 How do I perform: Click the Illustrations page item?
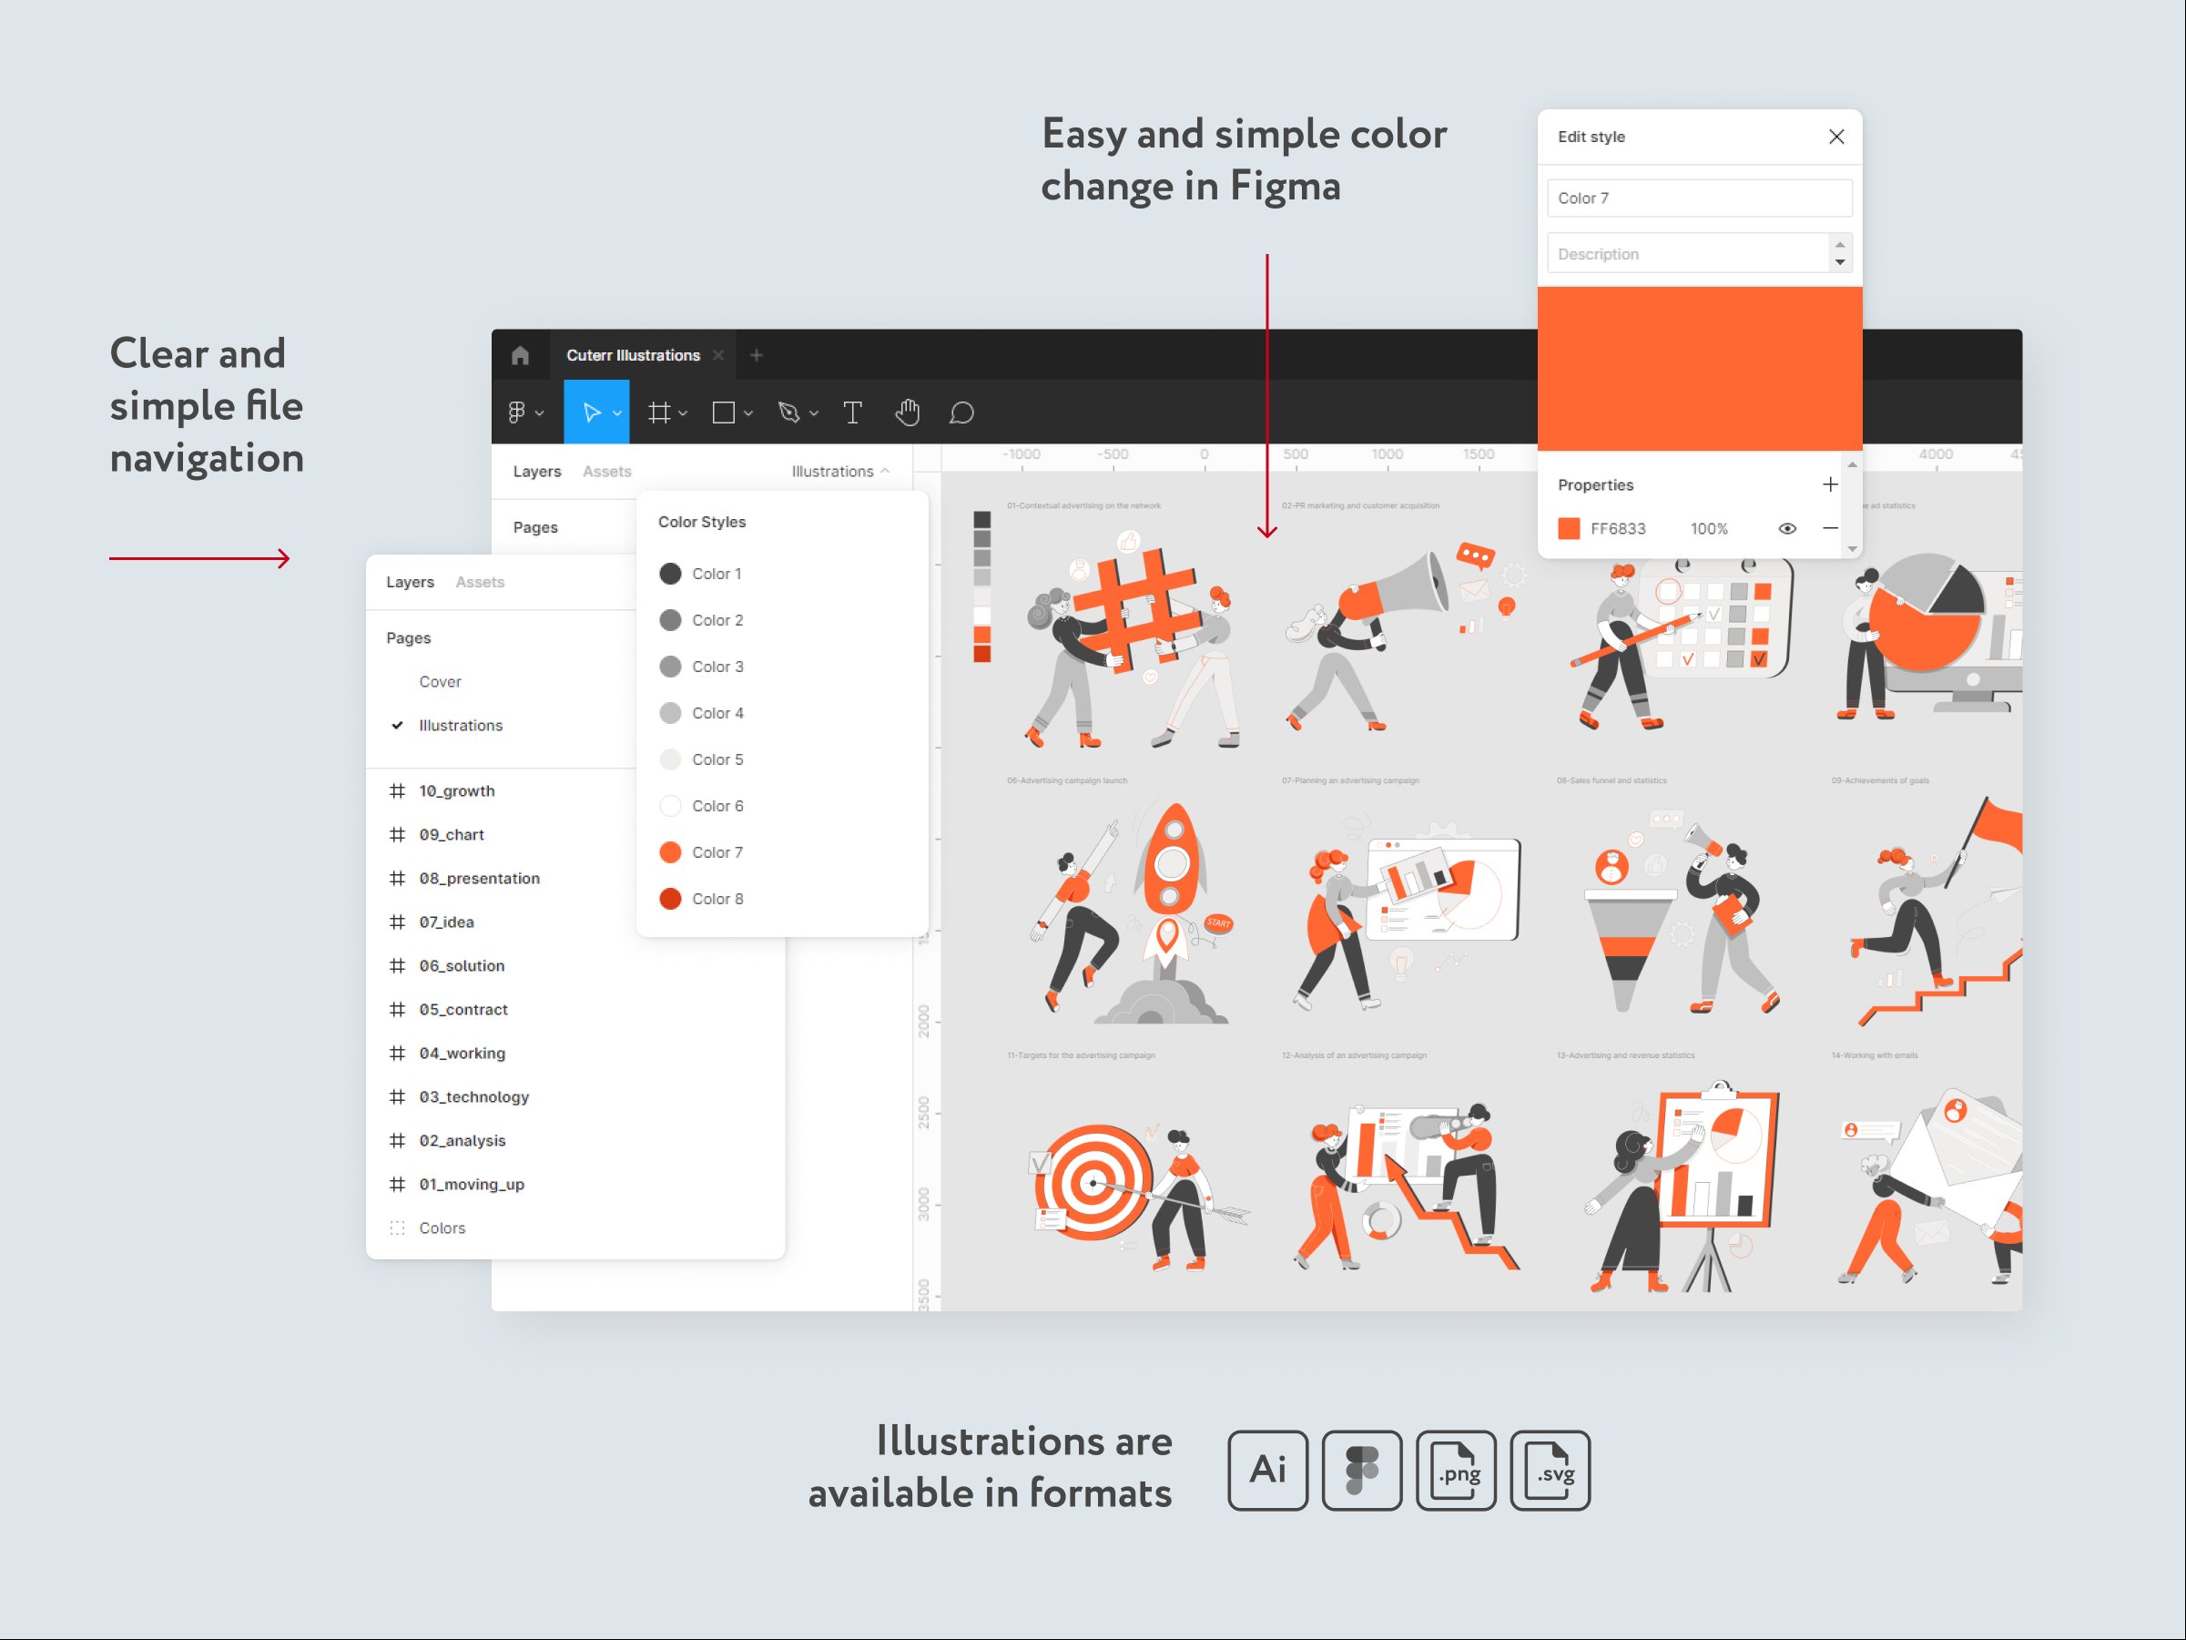click(x=460, y=724)
